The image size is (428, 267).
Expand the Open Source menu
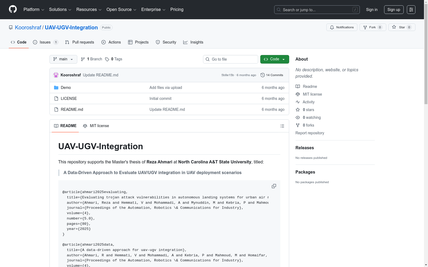(x=121, y=10)
